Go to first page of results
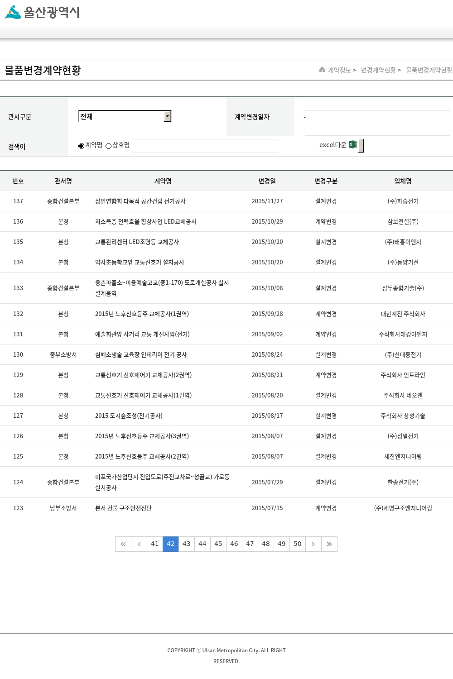This screenshot has width=453, height=679. point(123,544)
